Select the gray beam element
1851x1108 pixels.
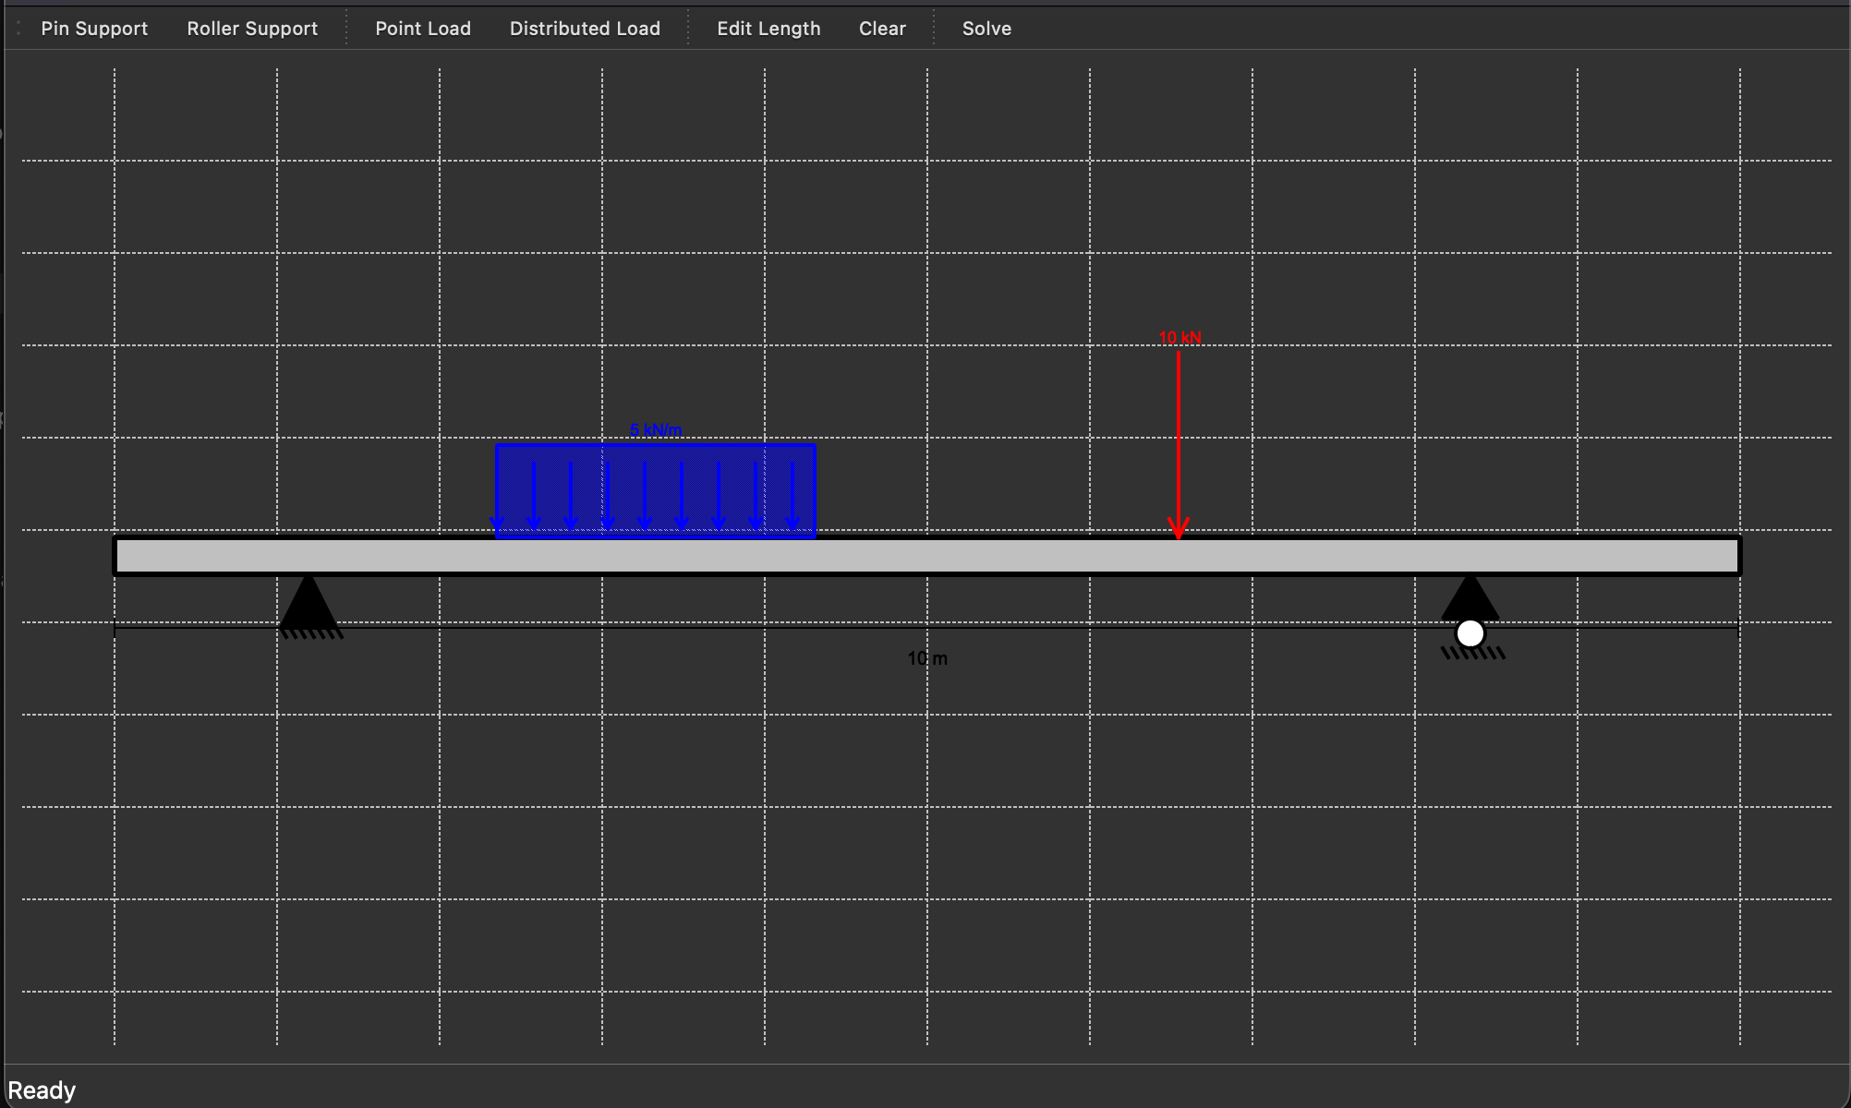click(x=924, y=554)
